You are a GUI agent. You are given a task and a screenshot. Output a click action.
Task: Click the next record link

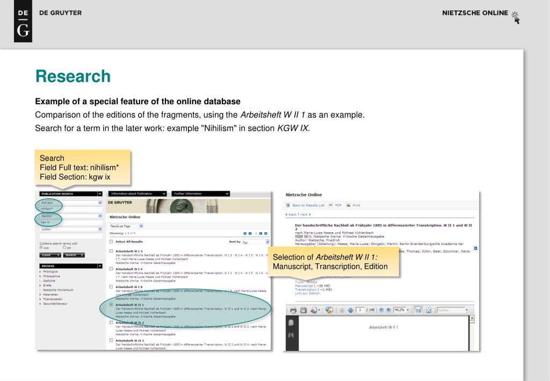pyautogui.click(x=305, y=214)
